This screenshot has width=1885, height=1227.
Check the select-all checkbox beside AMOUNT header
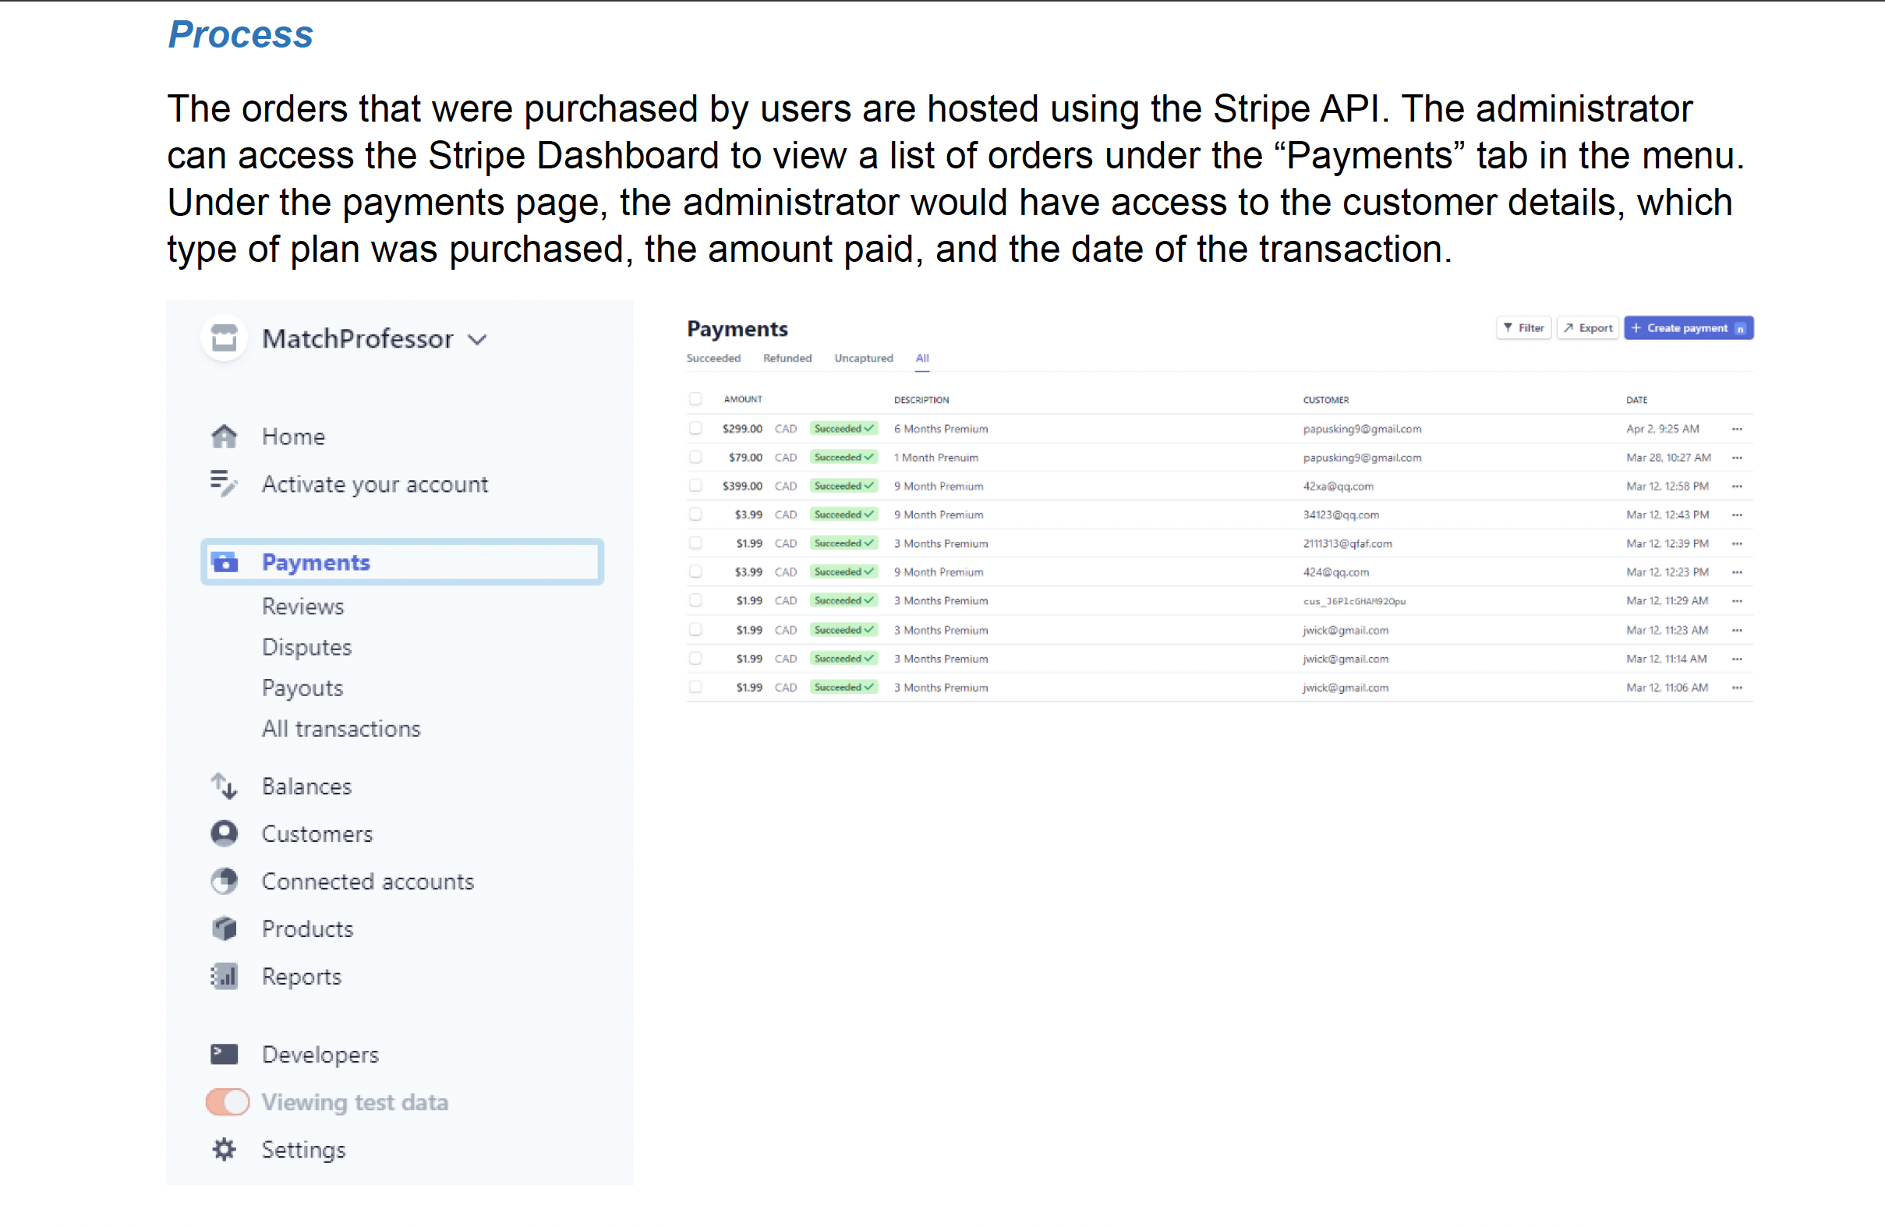coord(695,399)
